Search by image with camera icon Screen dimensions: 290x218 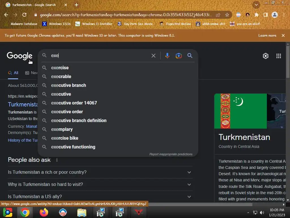point(178,56)
